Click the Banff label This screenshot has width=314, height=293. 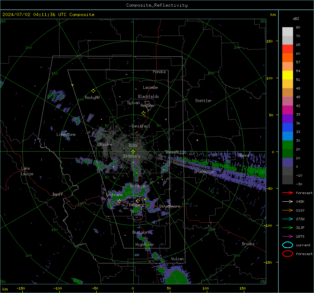click(58, 194)
